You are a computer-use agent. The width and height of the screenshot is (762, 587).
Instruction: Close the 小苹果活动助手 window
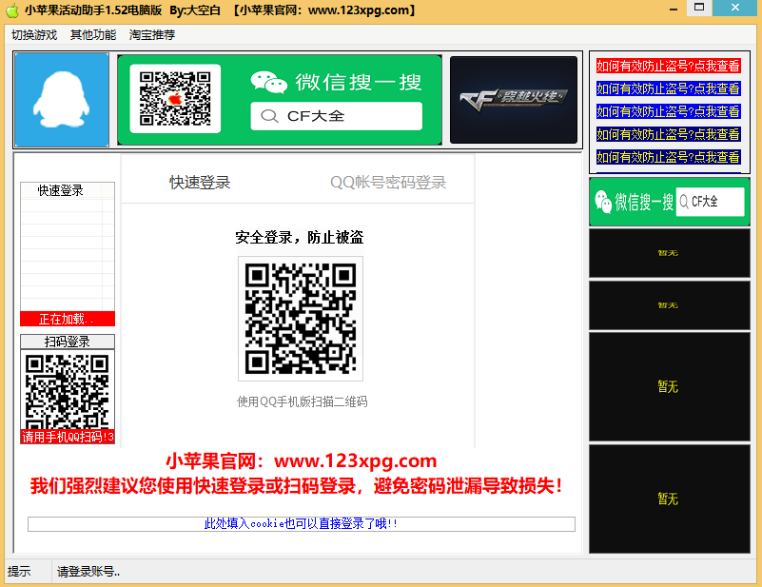[x=734, y=8]
